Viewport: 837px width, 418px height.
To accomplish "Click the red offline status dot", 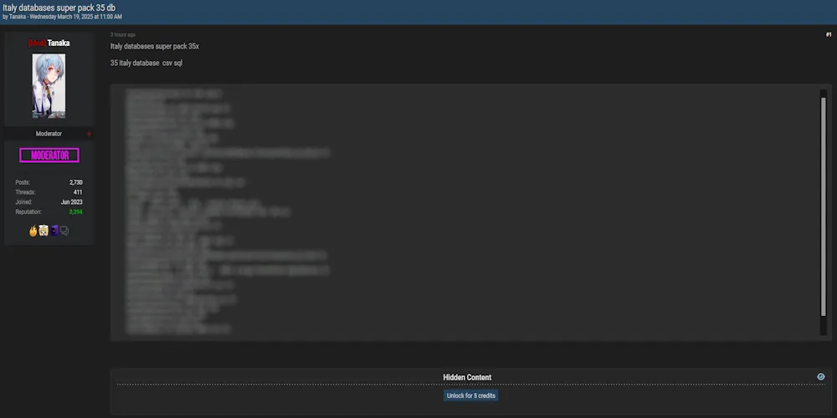I will point(89,134).
